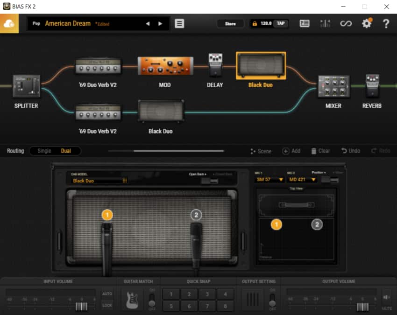
Task: Switch routing to Single
Action: pyautogui.click(x=44, y=151)
